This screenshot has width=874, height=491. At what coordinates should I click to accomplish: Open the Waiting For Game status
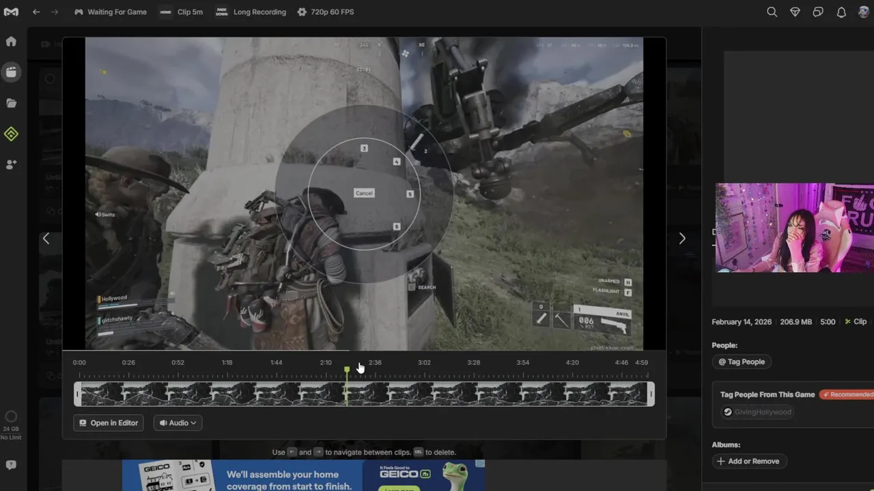[111, 12]
